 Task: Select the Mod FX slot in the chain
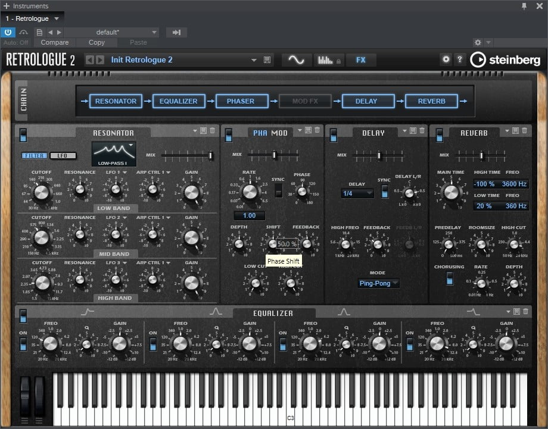[x=305, y=101]
